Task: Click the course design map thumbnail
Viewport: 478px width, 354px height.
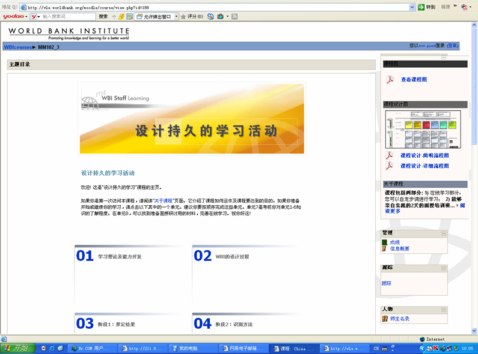Action: coord(423,129)
